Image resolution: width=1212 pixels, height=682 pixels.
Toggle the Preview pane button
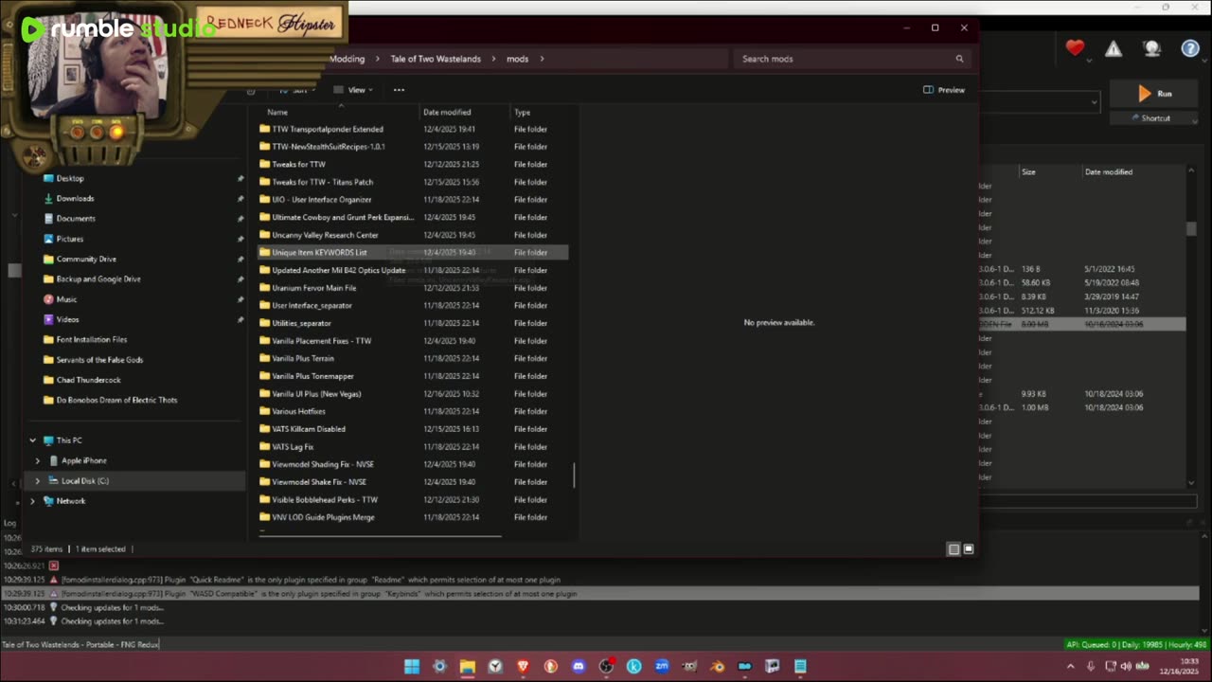coord(944,90)
